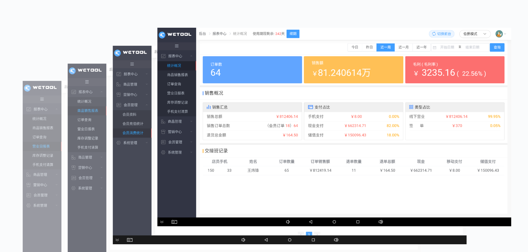528x252 pixels.
Task: Click the camera icon in the second window's navigation bar
Action: pyautogui.click(x=130, y=240)
